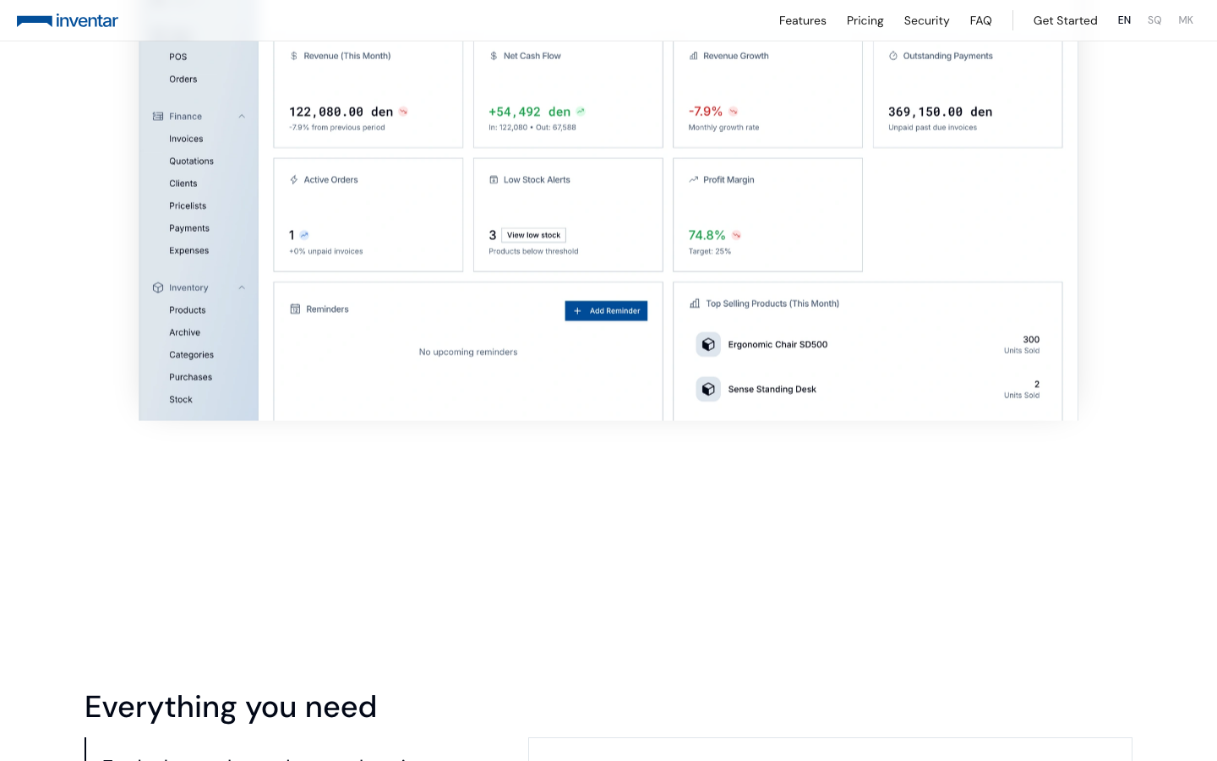Open Products in the sidebar
1217x761 pixels.
coord(187,310)
